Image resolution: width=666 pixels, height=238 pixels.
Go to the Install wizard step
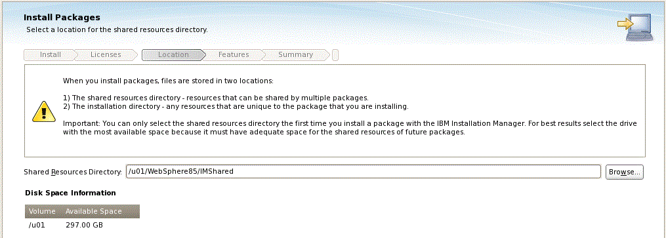click(x=50, y=54)
